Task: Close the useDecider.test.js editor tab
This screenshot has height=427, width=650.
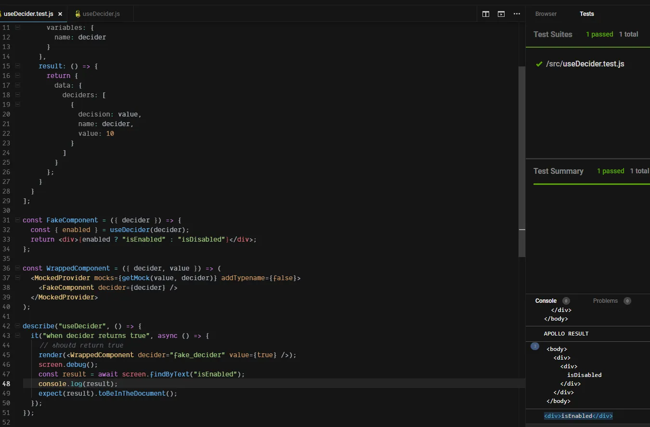Action: click(x=60, y=14)
